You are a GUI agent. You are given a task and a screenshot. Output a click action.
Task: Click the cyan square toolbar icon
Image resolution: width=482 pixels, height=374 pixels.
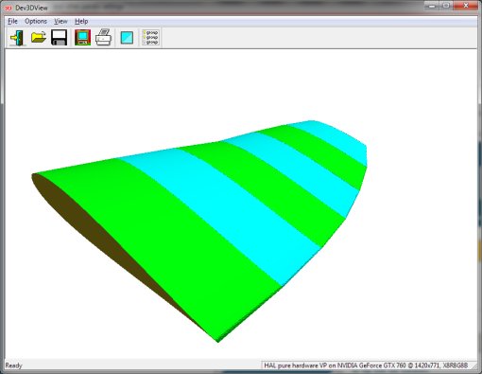[127, 38]
